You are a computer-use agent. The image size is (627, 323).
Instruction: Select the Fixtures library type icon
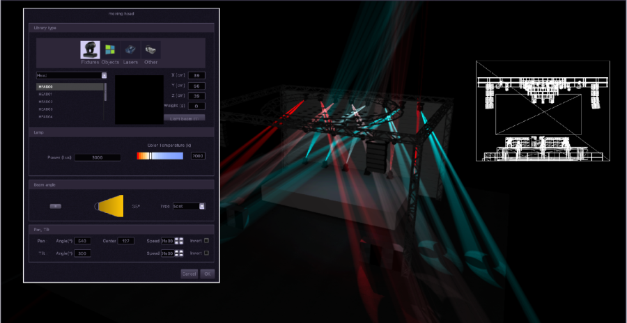(x=90, y=50)
